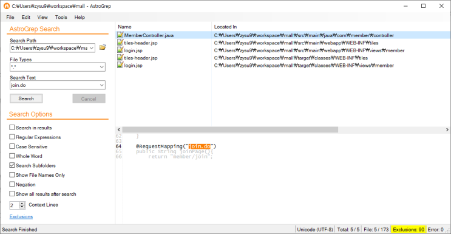Click Exclusions: 90 in status bar
Viewport: 451px width, 234px height.
pos(409,230)
